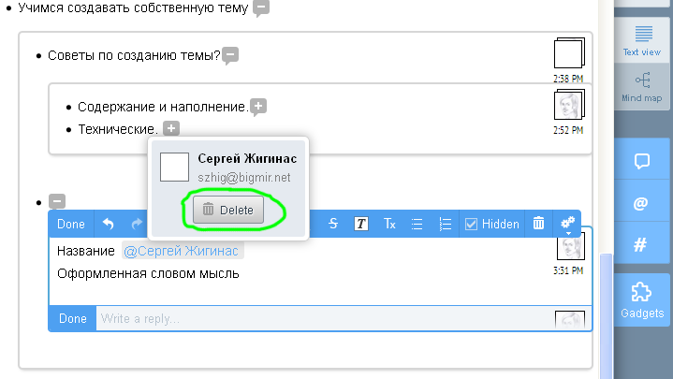
Task: Insert a numbered list
Action: pos(446,224)
